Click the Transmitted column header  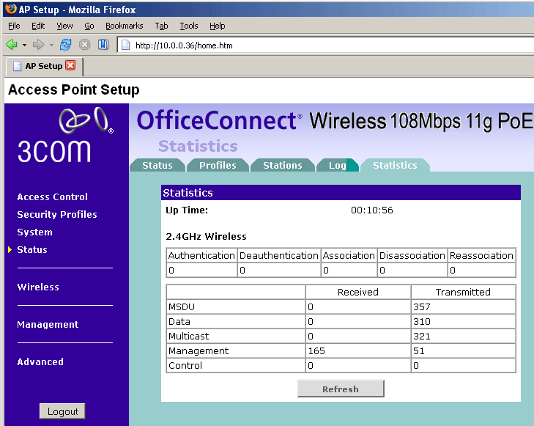point(463,292)
